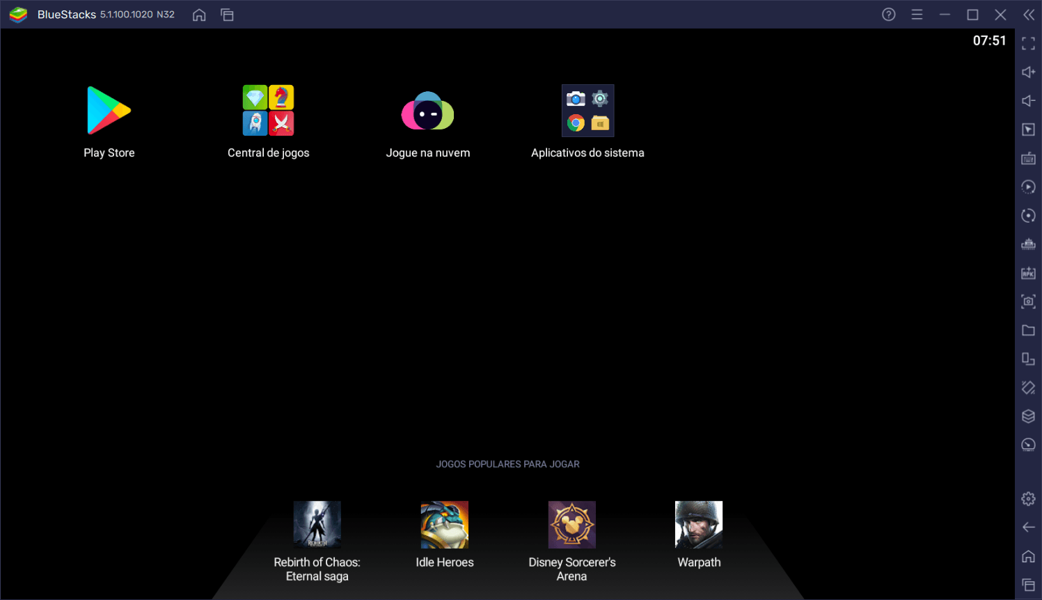Toggle fullscreen mode in sidebar
Screen dimensions: 1042x600
click(x=1028, y=44)
